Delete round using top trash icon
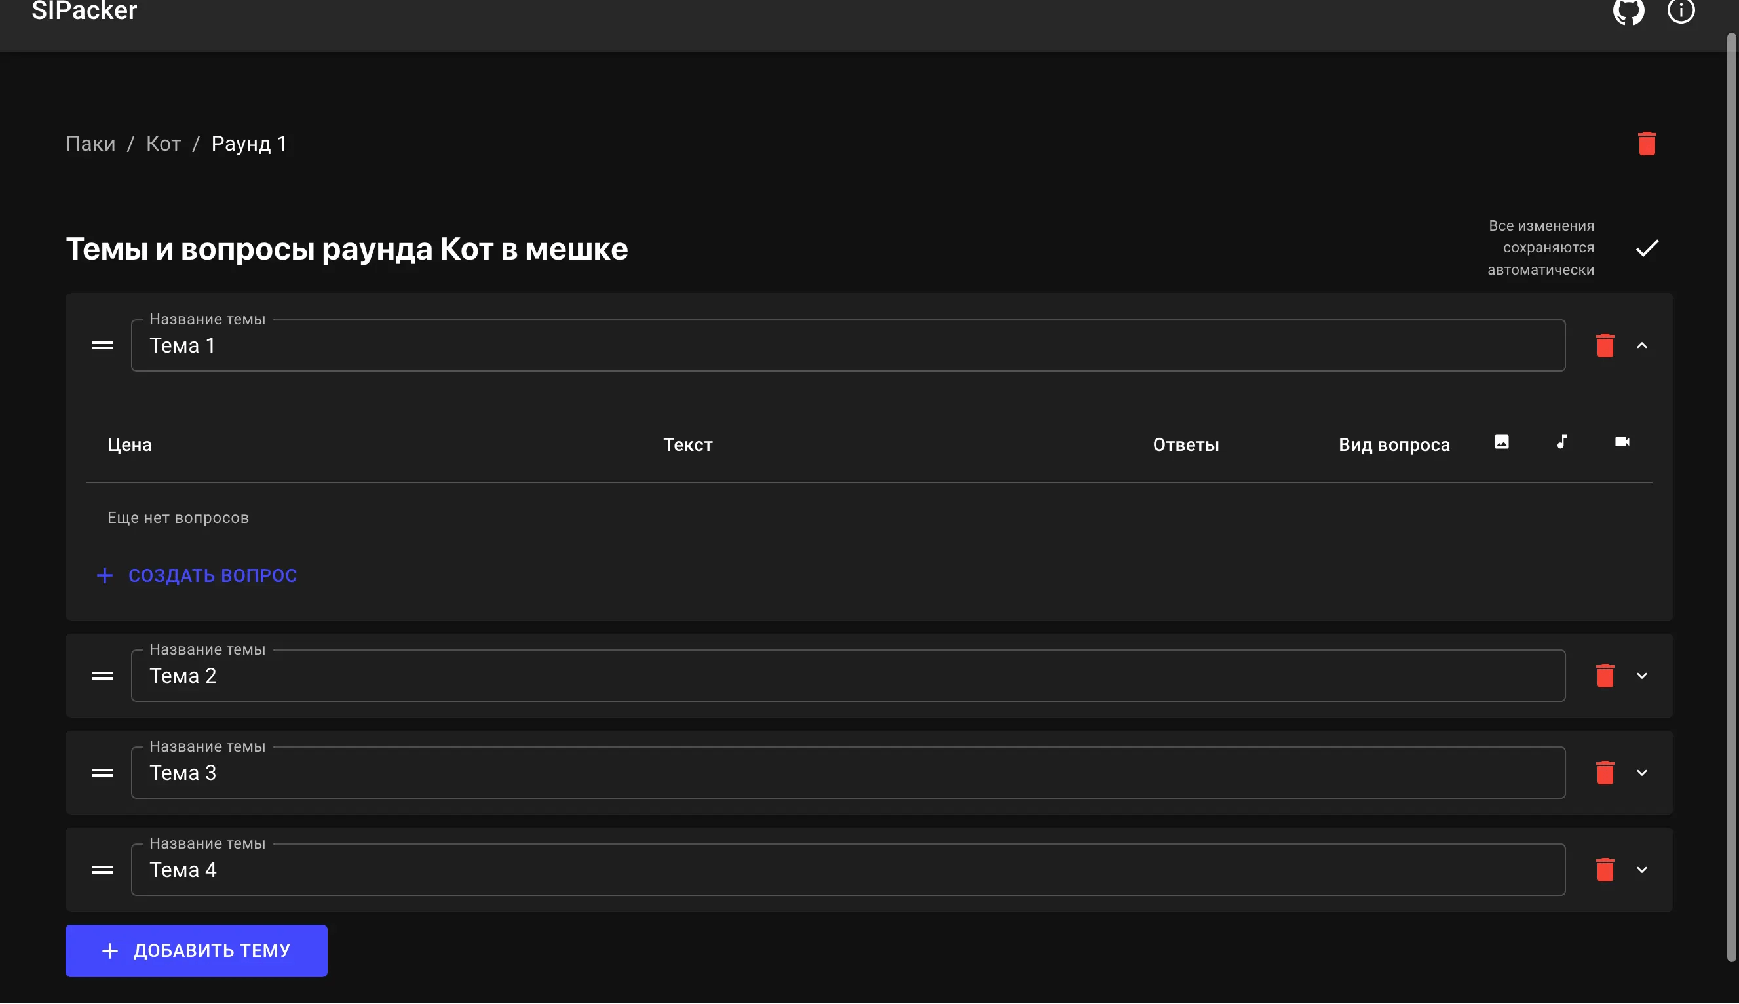 click(x=1647, y=143)
